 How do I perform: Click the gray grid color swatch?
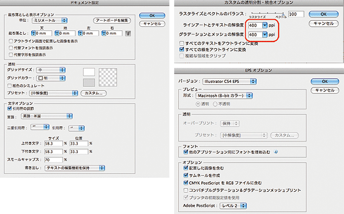point(89,82)
